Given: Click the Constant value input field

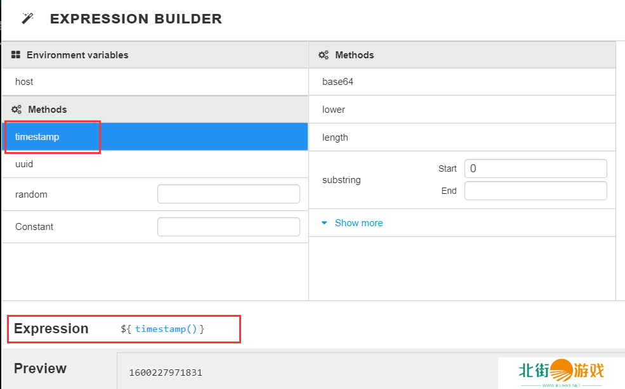Looking at the screenshot, I should click(228, 227).
